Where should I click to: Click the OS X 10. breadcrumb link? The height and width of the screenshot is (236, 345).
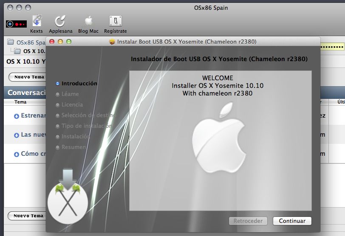pos(34,51)
